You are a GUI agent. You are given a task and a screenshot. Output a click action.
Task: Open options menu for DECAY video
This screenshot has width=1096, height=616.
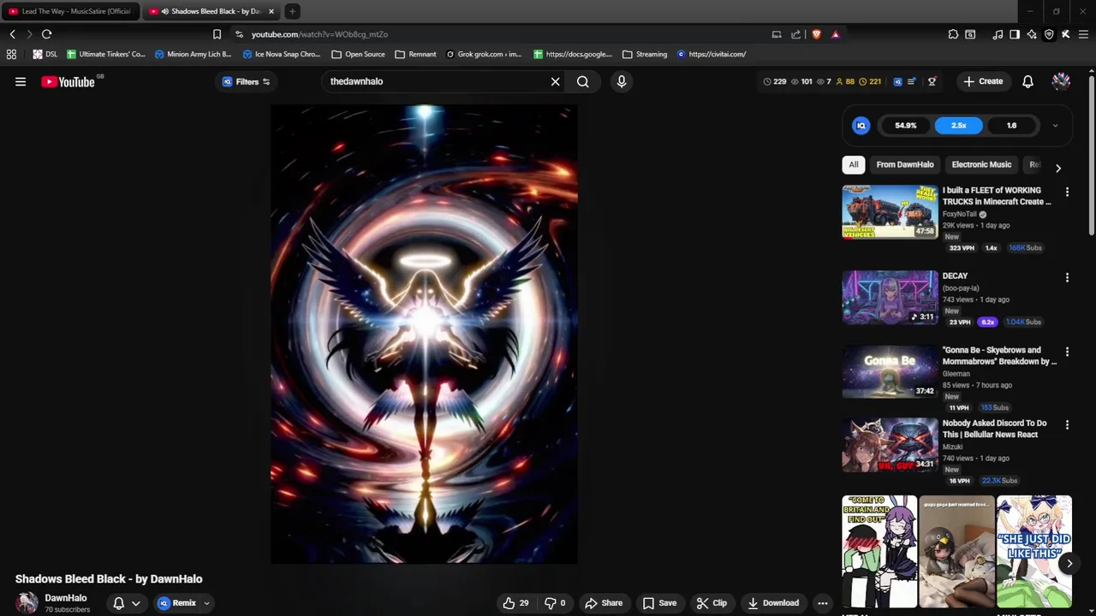click(x=1067, y=278)
